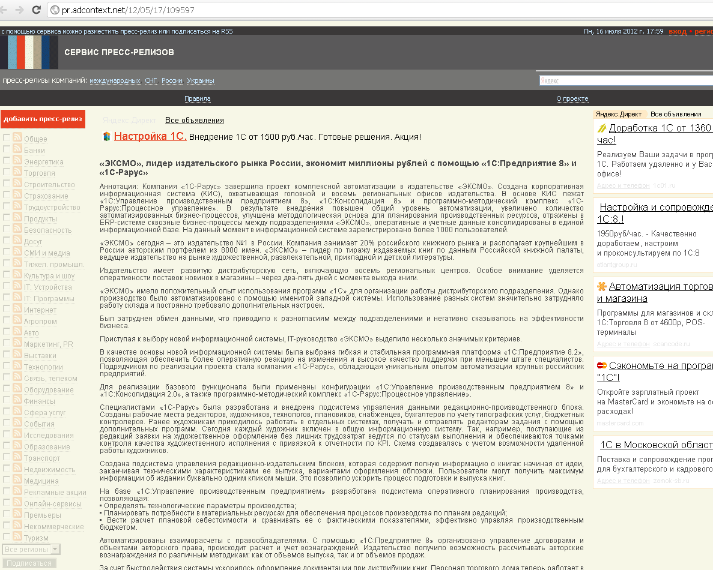Click the browser reload icon
Screen dimensions: 713x570
[x=37, y=10]
